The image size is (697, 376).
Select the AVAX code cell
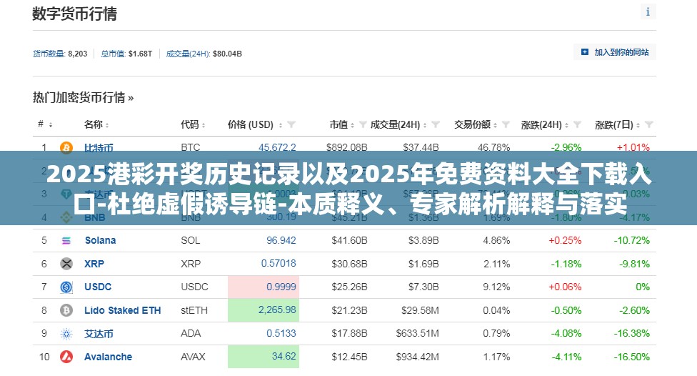(x=193, y=357)
